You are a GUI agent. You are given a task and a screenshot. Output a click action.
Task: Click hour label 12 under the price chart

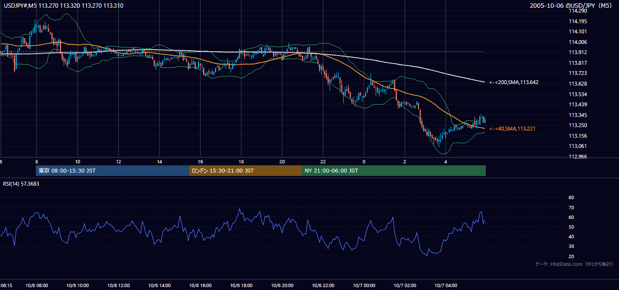pos(119,161)
